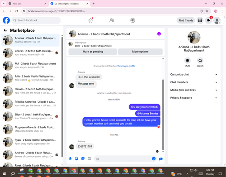226x177 pixels.
Task: Open Ryan conversation in list
Action: 30,142
